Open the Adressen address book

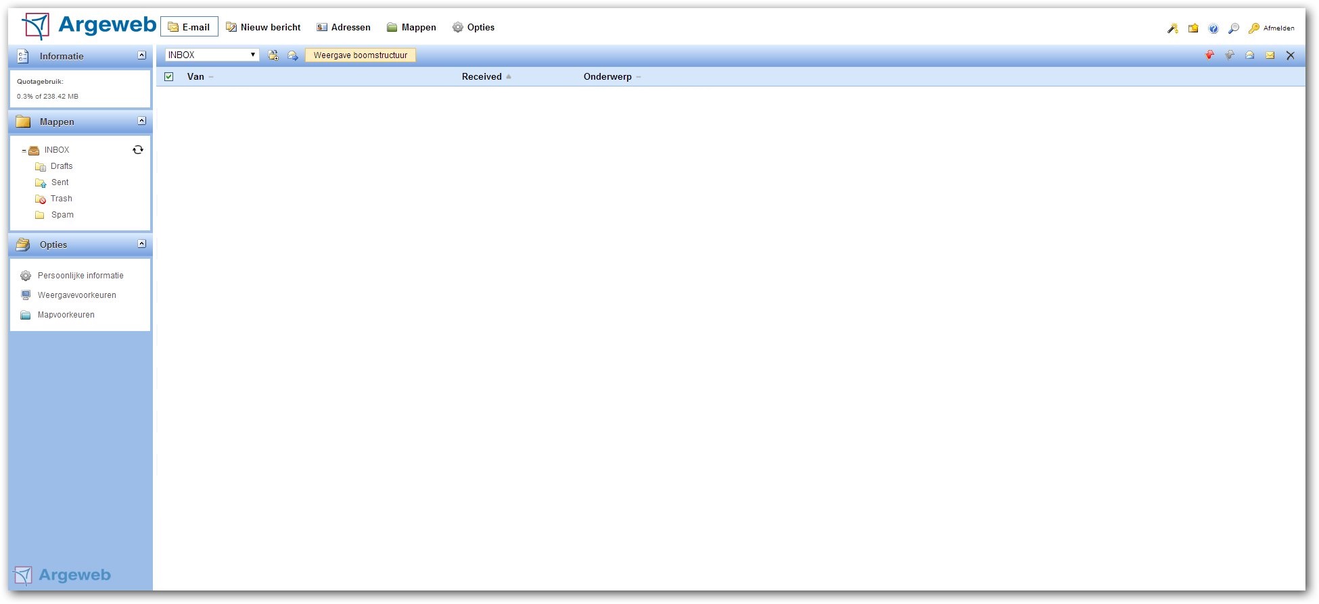[344, 27]
